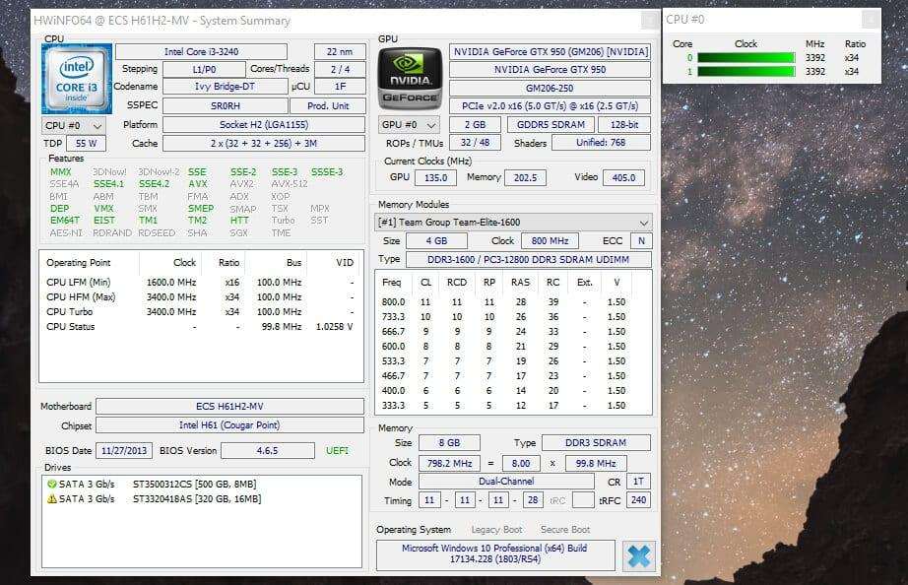Click the PCIe v2.0 x16 bus field

point(551,106)
